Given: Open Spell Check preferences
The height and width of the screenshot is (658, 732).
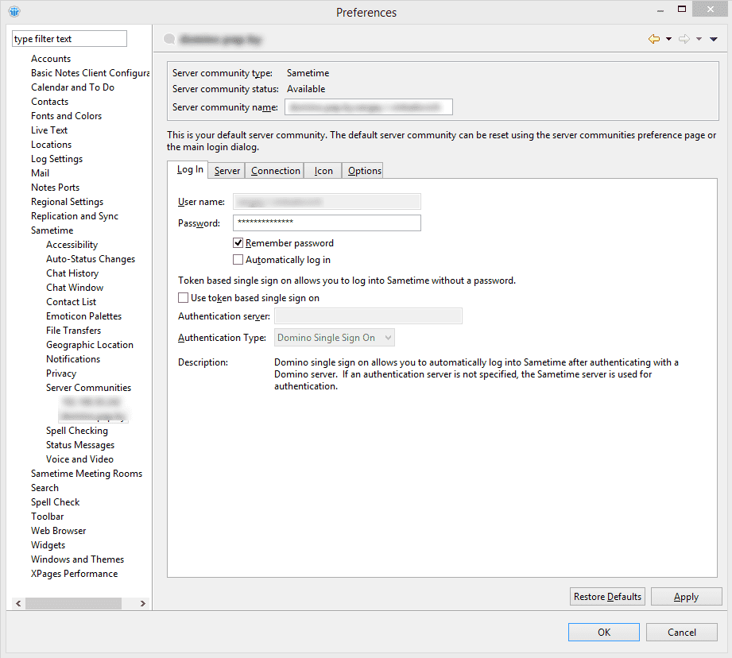Looking at the screenshot, I should click(x=55, y=502).
